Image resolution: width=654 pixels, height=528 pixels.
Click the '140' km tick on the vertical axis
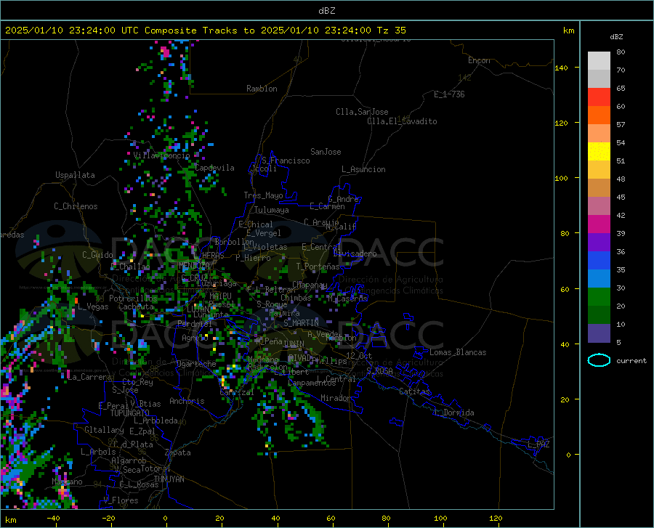561,68
